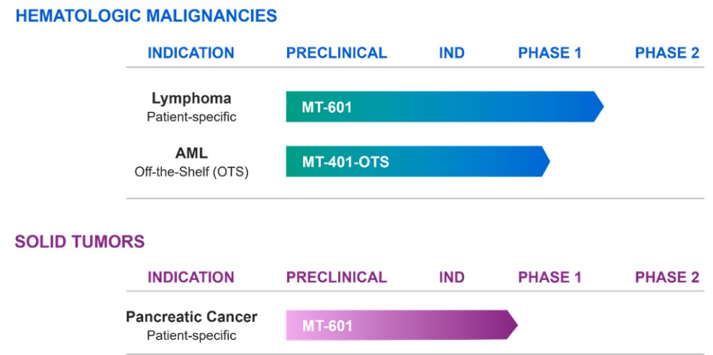Click the Preclinical column header in the blue section

coord(337,53)
